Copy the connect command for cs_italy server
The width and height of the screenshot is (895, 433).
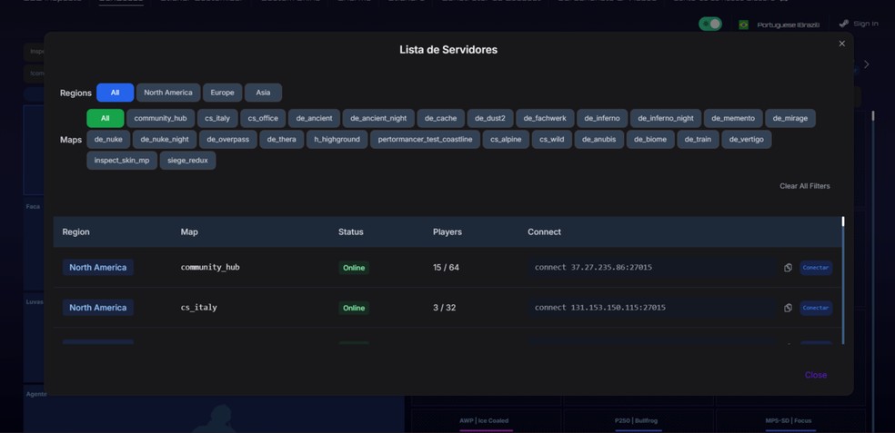click(x=788, y=308)
